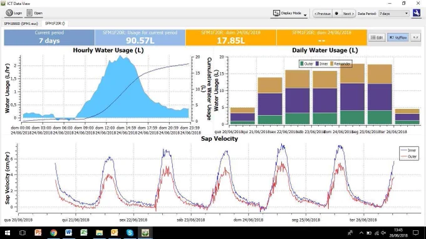Viewport: 426px width, 239px height.
Task: Open Excel from the taskbar
Action: [84, 233]
